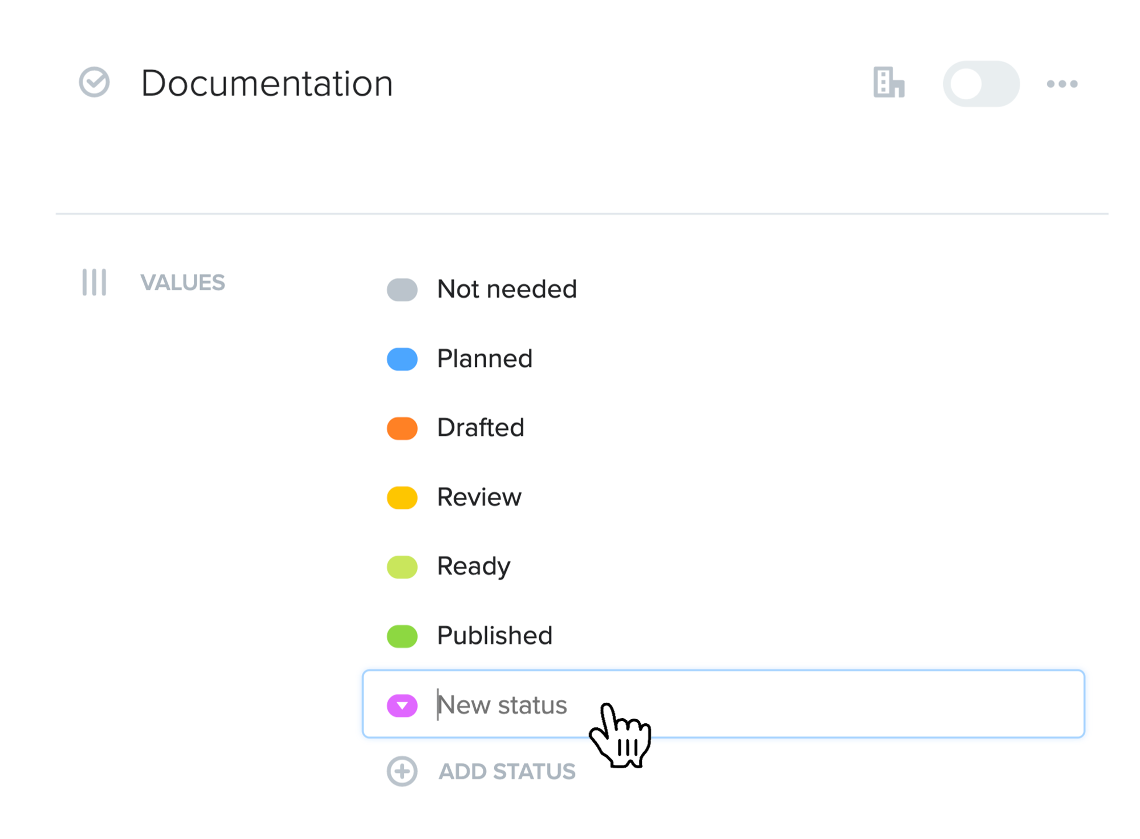
Task: Click the Review status name
Action: click(479, 497)
